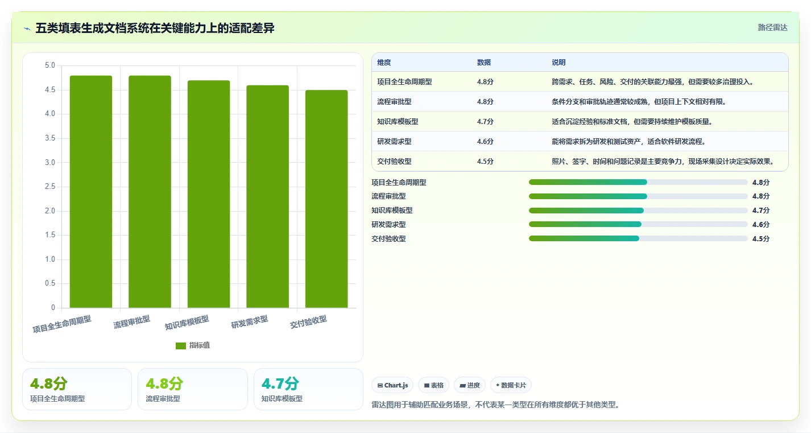Toggle the 指标值 legend color box
Viewport: 811px width, 433px height.
point(181,345)
